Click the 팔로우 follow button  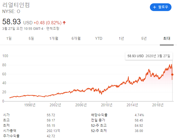[x=160, y=7]
